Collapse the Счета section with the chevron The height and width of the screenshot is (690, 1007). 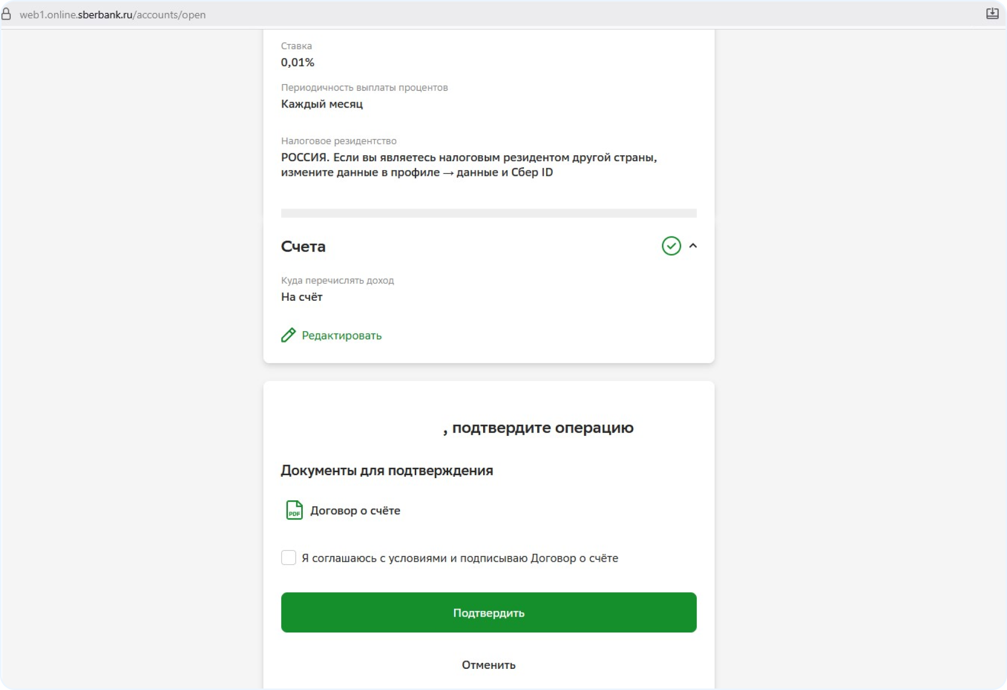click(x=693, y=246)
